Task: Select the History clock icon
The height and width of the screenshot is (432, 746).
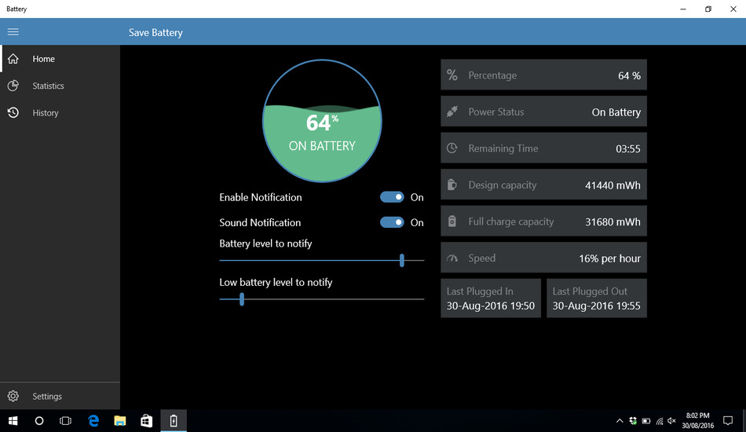Action: (x=13, y=113)
